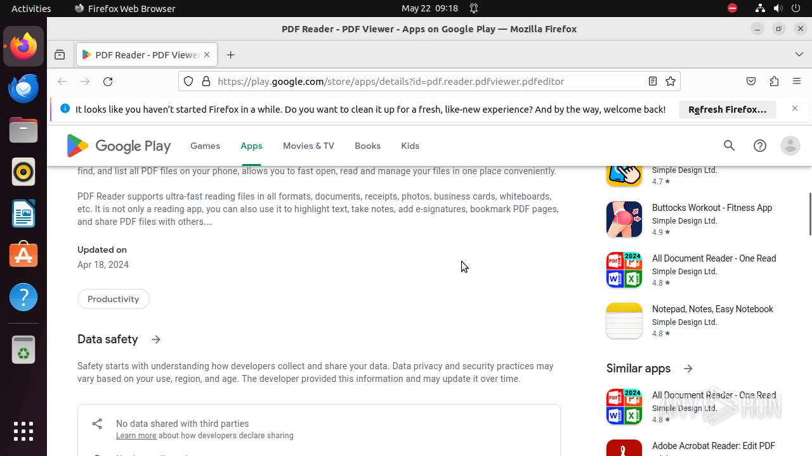Click the 'Data safety' heading
The width and height of the screenshot is (812, 456).
107,339
